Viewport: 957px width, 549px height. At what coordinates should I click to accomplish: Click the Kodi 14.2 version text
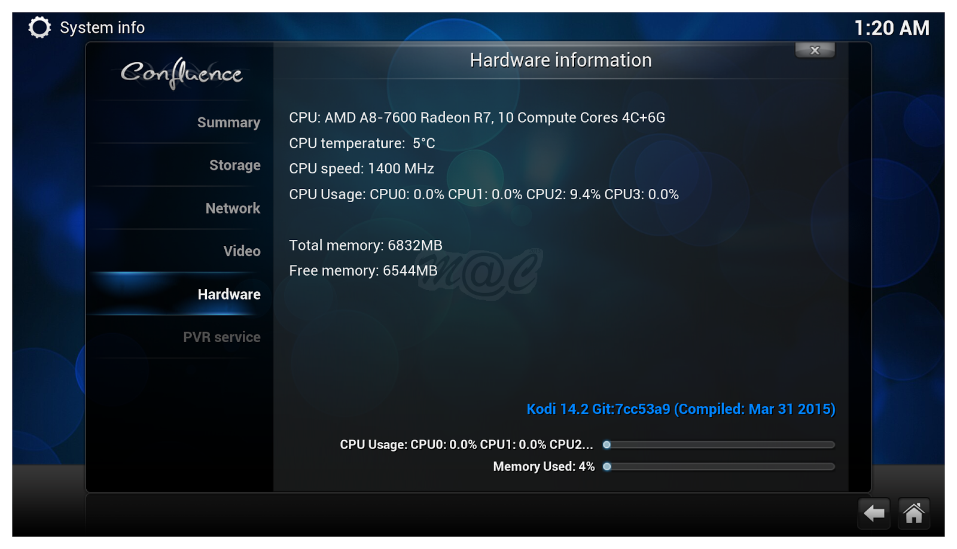pyautogui.click(x=681, y=409)
